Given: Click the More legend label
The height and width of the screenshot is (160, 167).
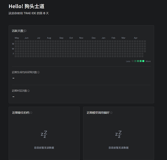Looking at the screenshot, I should (148, 61).
